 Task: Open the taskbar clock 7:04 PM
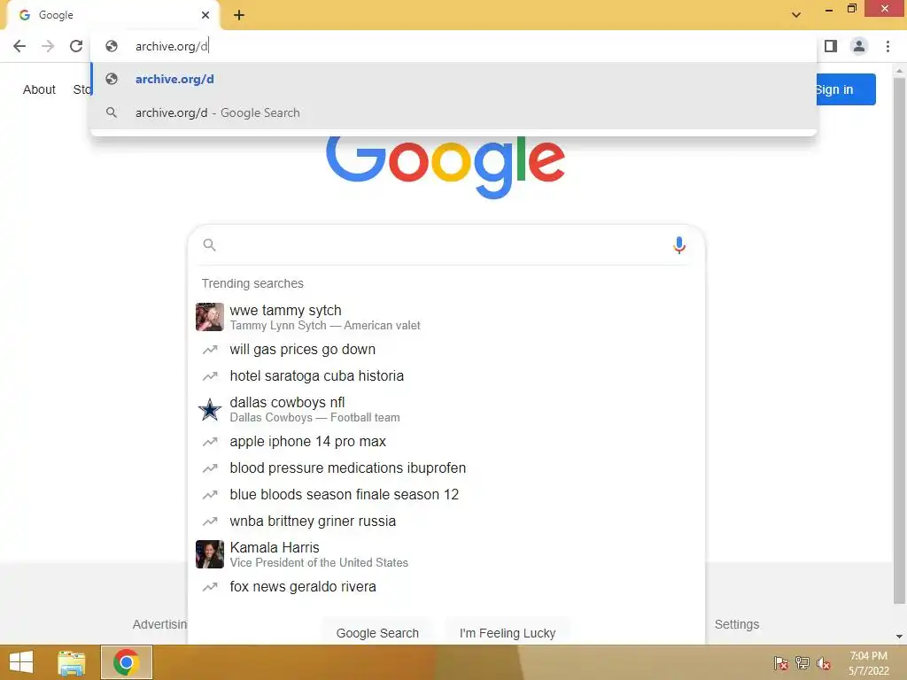tap(868, 663)
